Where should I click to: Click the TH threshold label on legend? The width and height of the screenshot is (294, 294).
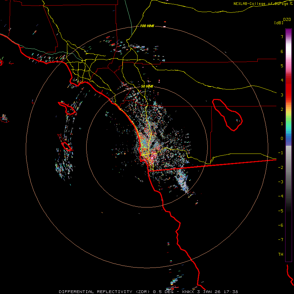coord(281,254)
